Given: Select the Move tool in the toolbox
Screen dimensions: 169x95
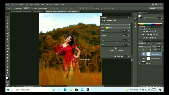Looking at the screenshot, I should click(x=8, y=15).
